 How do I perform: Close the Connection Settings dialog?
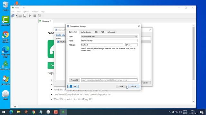[139, 26]
